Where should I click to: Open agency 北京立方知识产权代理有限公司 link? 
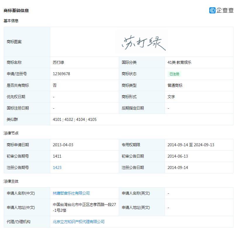pos(79,222)
